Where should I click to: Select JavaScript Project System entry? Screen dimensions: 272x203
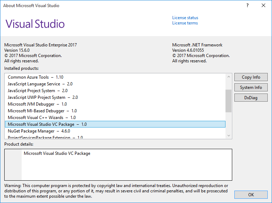115,91
